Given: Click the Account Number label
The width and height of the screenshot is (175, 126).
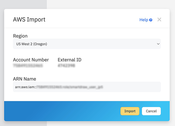Looking at the screenshot, I should click(31, 60).
